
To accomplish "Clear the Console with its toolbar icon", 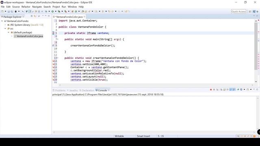I will coord(221,90).
